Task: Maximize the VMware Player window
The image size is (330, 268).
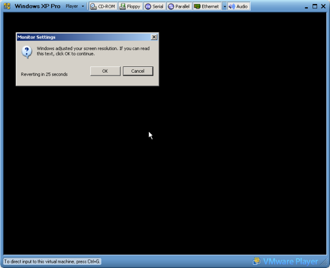Action: 315,7
